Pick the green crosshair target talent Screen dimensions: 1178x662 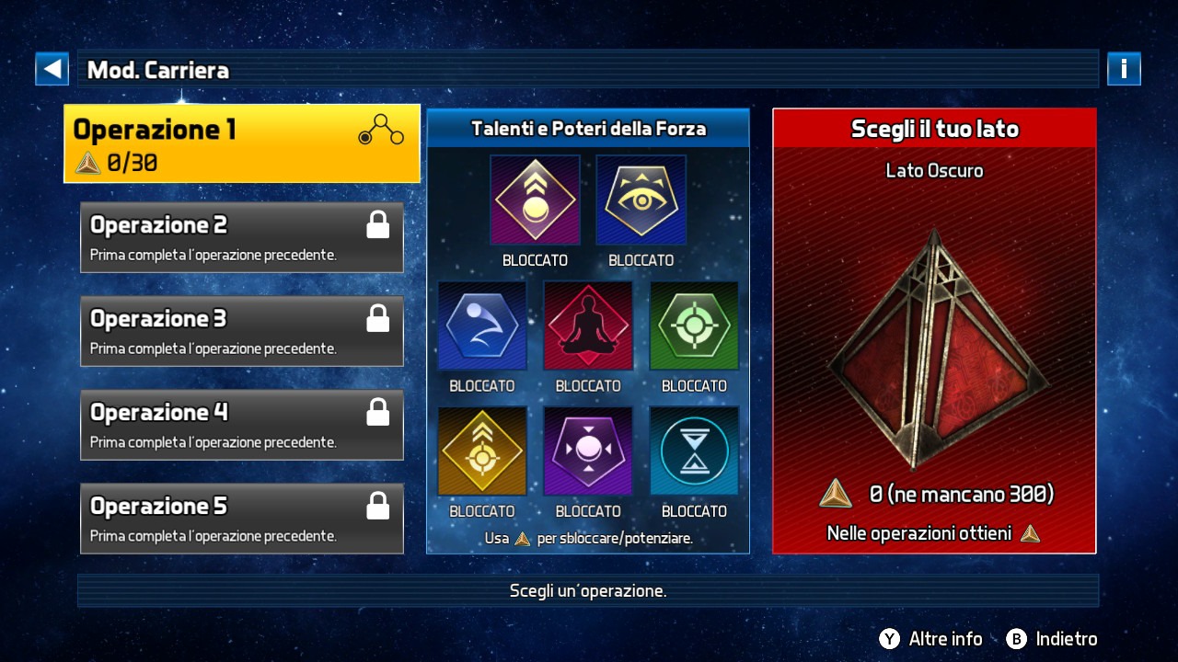[694, 326]
